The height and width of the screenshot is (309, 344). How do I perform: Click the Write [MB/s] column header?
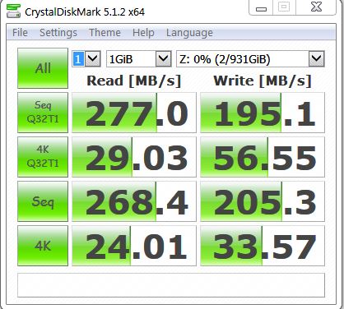click(x=263, y=81)
